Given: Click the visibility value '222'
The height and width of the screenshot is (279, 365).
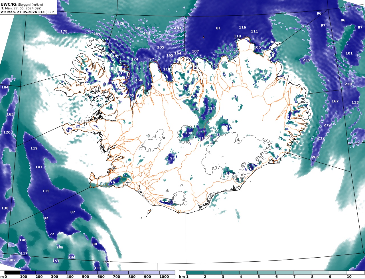Looking at the screenshot, I should [x=321, y=138].
